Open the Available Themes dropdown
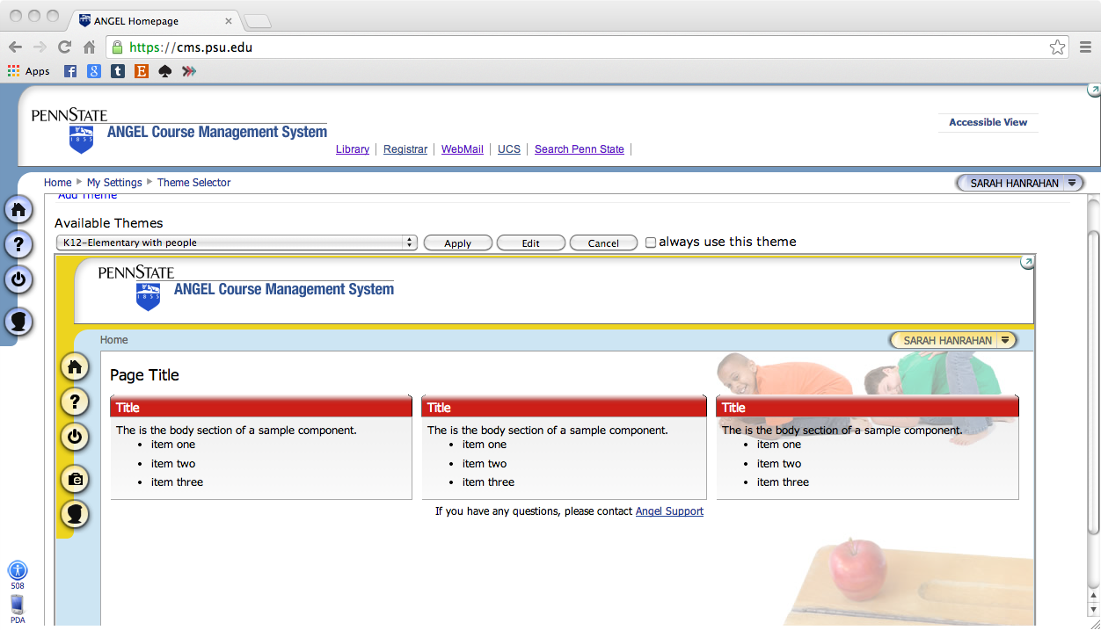 (x=237, y=243)
